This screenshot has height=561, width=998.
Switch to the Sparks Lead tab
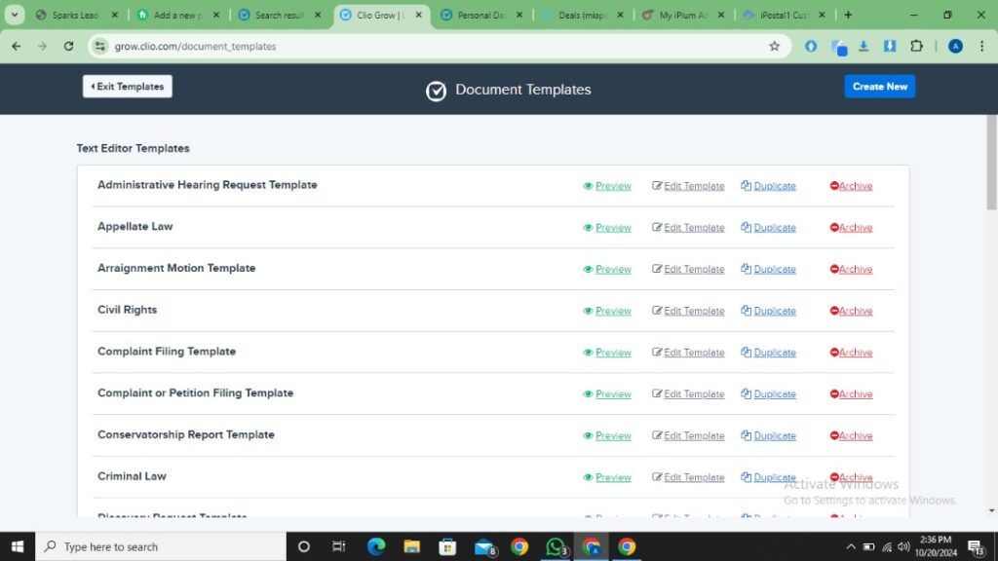point(75,15)
